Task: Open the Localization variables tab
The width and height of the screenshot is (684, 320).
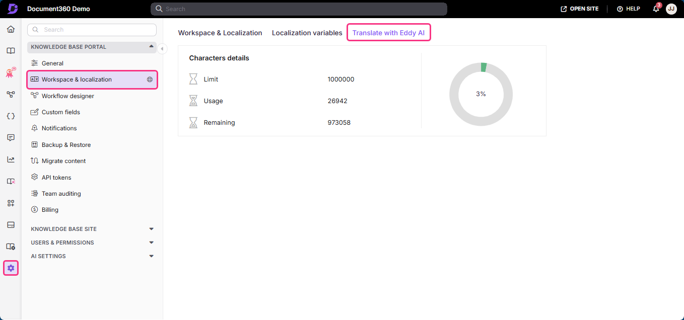Action: (x=307, y=32)
